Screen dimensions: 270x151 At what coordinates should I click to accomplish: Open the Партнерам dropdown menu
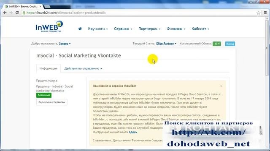pyautogui.click(x=149, y=29)
